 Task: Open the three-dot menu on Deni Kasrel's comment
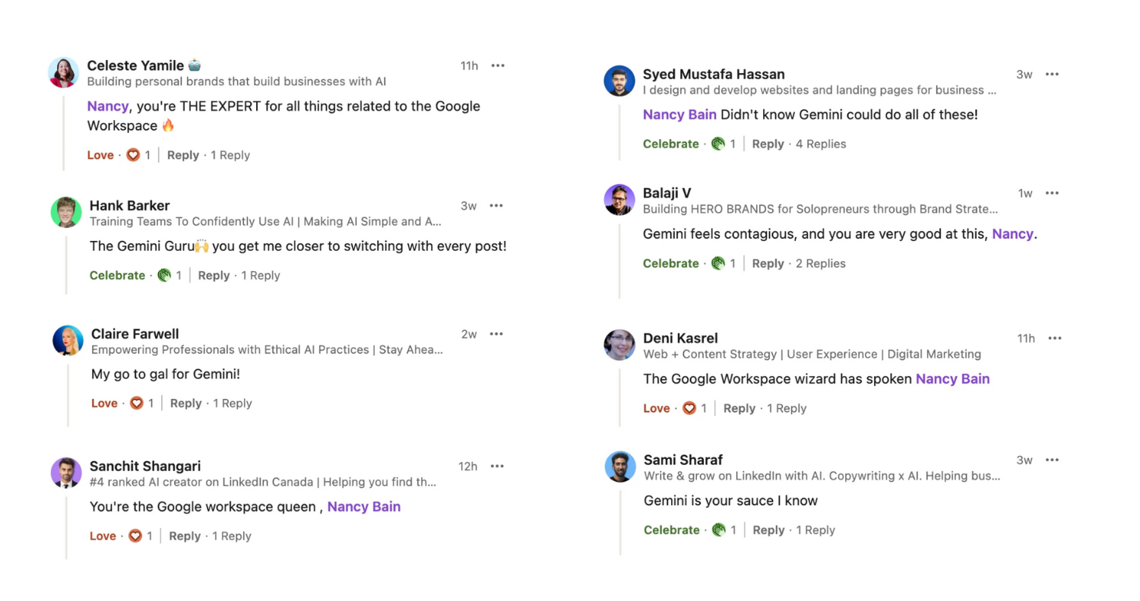click(1054, 338)
